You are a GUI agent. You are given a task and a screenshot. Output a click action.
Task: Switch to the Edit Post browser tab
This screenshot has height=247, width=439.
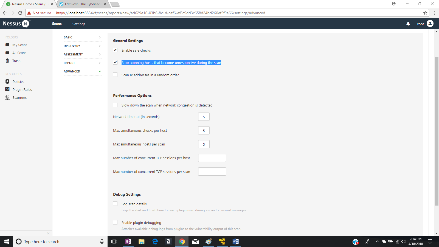pos(80,4)
